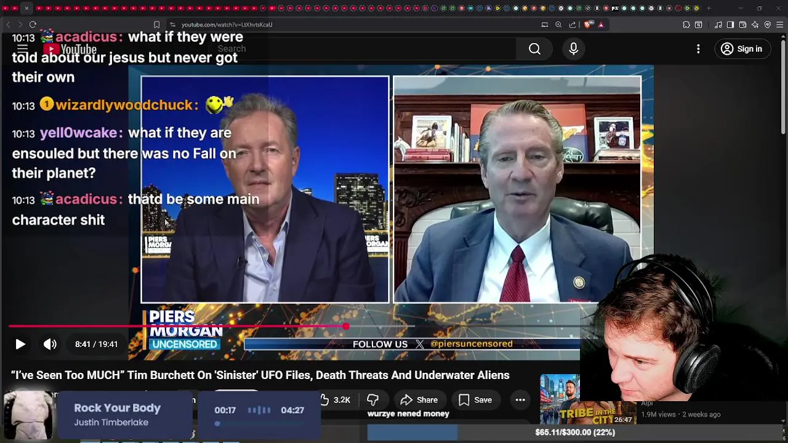Click wizardlywoodchuck username in chat
This screenshot has width=788, height=443.
124,105
